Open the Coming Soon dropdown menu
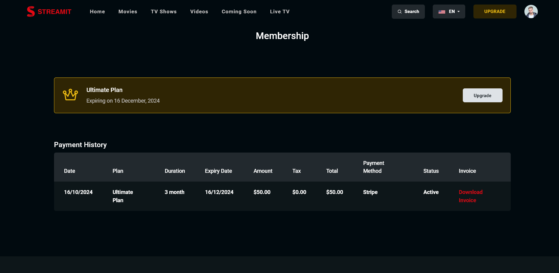The height and width of the screenshot is (273, 559). pos(239,12)
